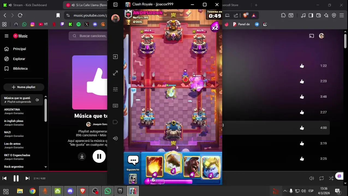Skip to previous track in player bar
Screen dimensions: 348x196
coord(5,178)
